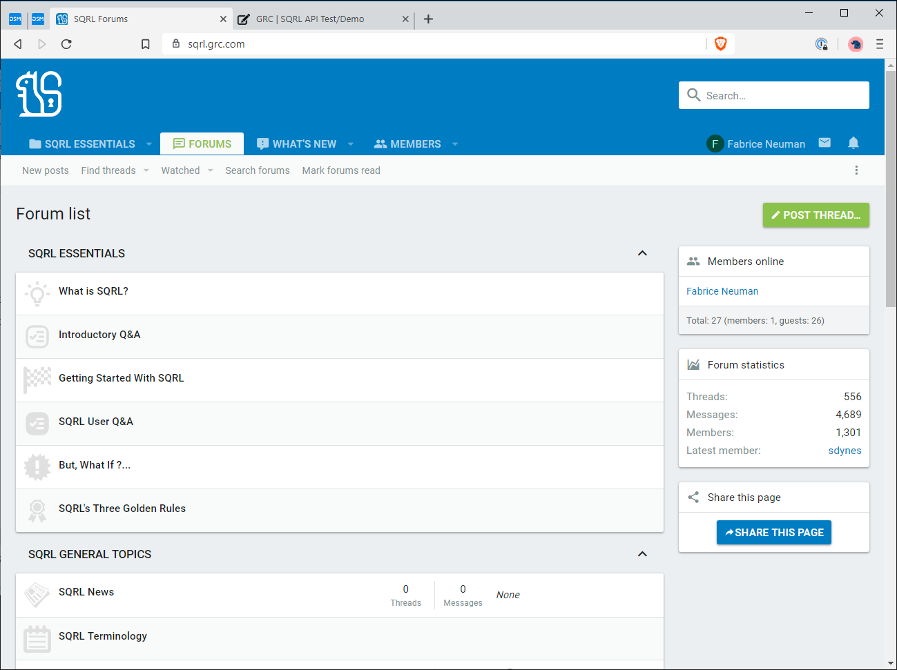Viewport: 897px width, 670px height.
Task: Collapse the SQRL GENERAL TOPICS category
Action: tap(642, 554)
